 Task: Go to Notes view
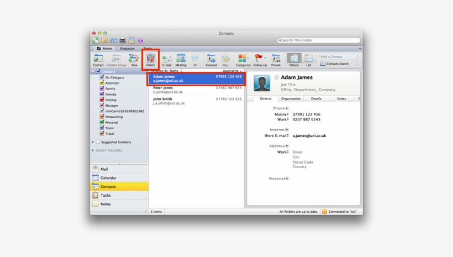(x=119, y=204)
